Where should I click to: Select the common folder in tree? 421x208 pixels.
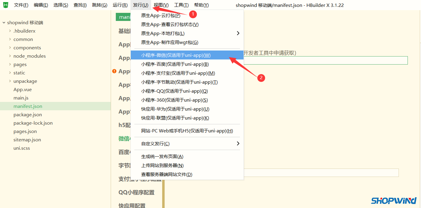[x=23, y=39]
